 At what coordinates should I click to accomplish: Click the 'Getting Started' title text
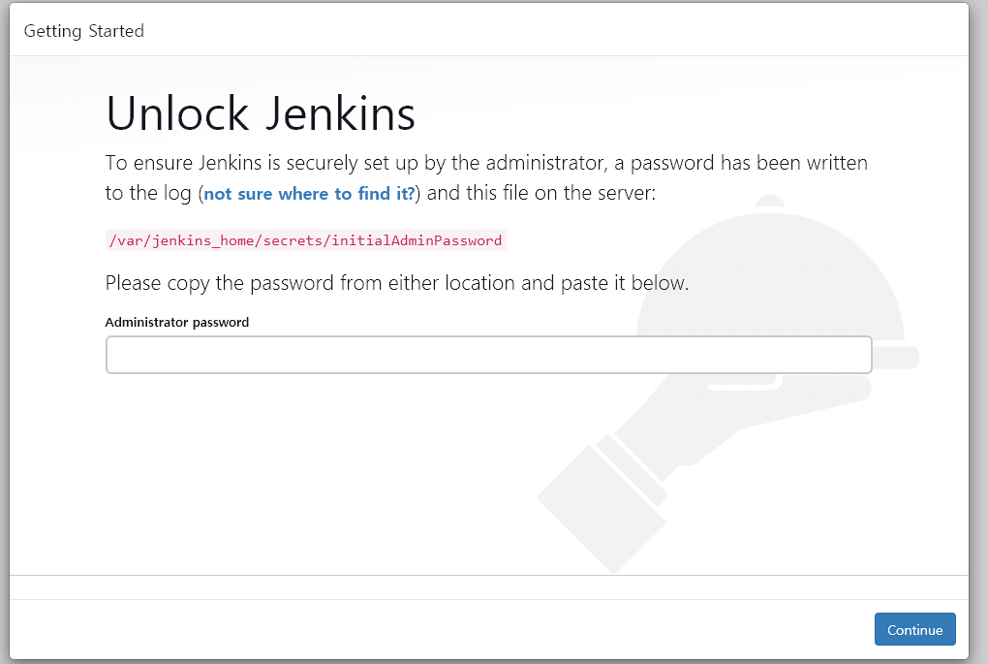84,31
